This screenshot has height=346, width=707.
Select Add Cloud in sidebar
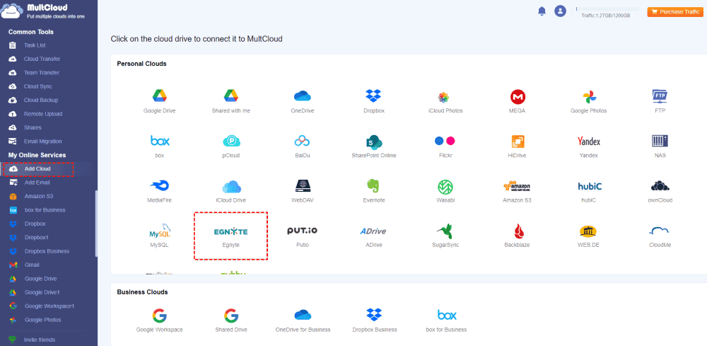[x=38, y=168]
